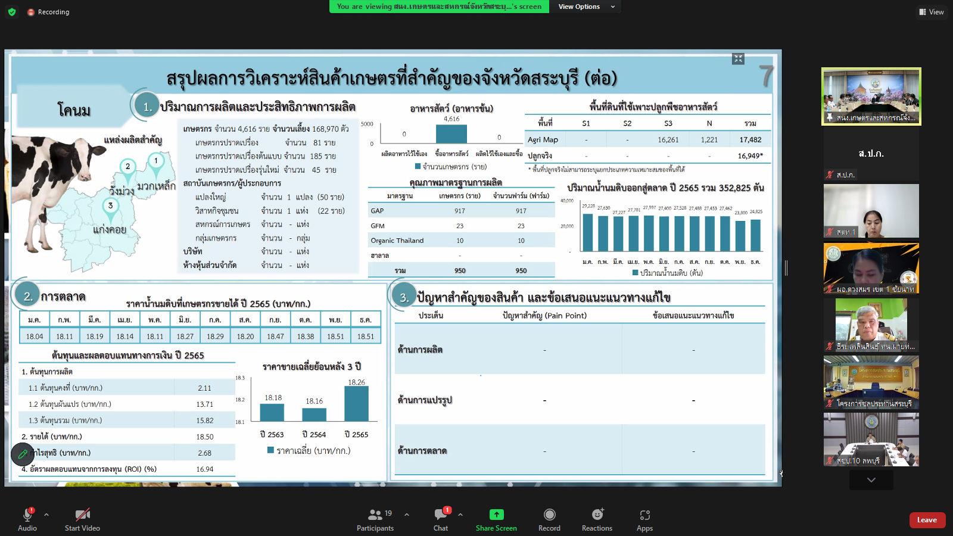953x536 pixels.
Task: Select the ส.ป.ก. participant tile
Action: click(x=871, y=154)
